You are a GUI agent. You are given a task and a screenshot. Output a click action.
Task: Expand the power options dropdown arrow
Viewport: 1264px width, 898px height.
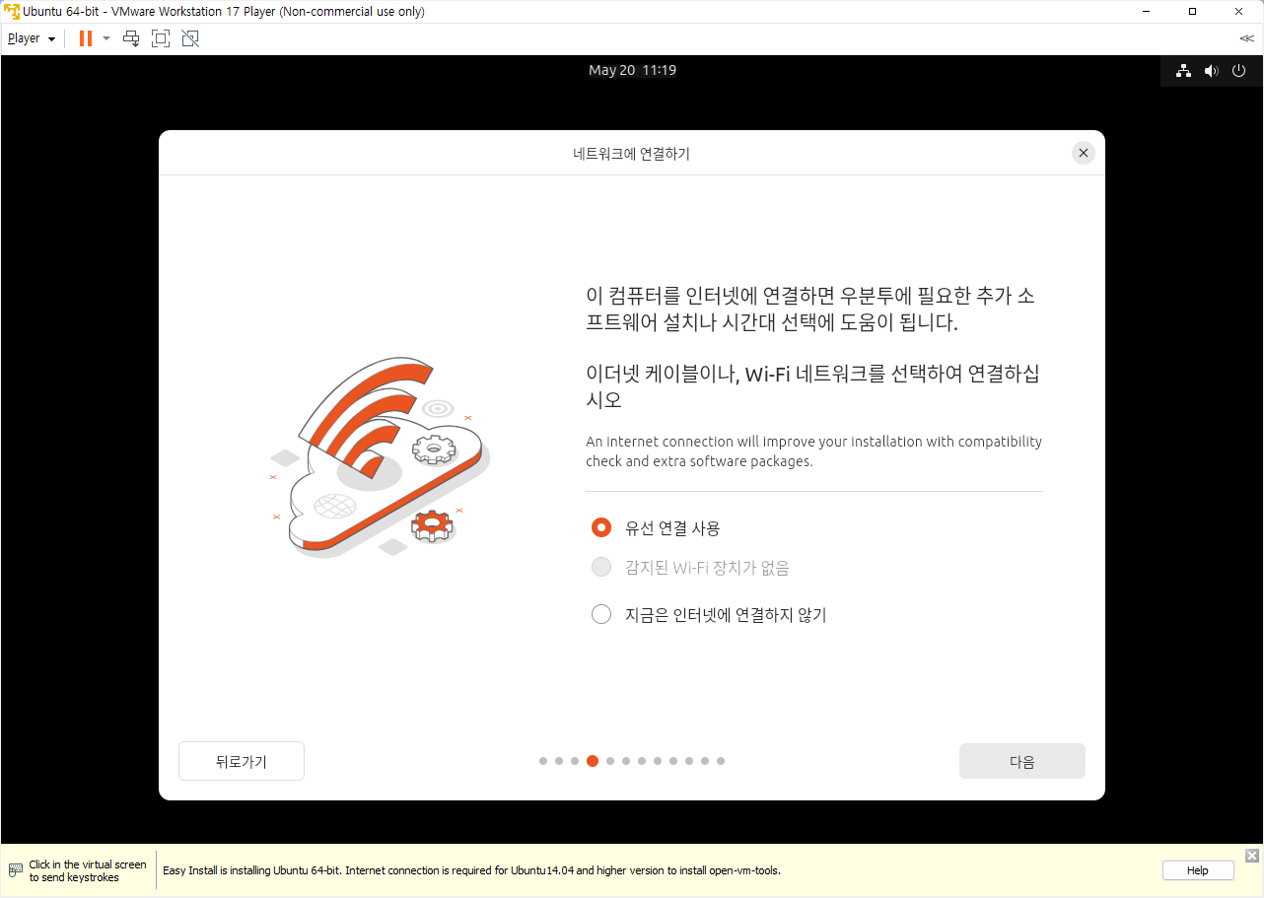(106, 38)
